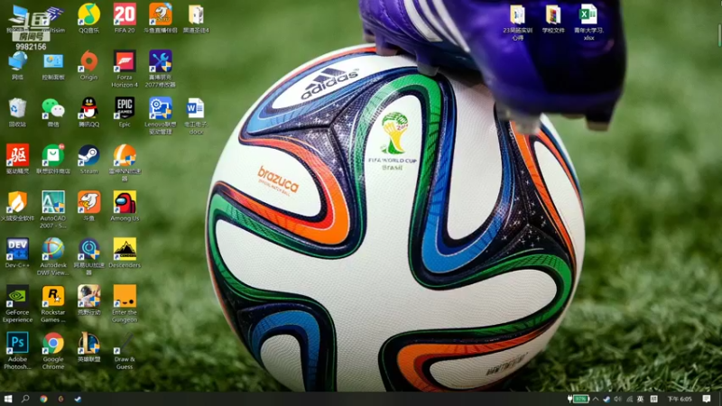The width and height of the screenshot is (722, 406).
Task: Open the Origin launcher shortcut
Action: tap(88, 65)
